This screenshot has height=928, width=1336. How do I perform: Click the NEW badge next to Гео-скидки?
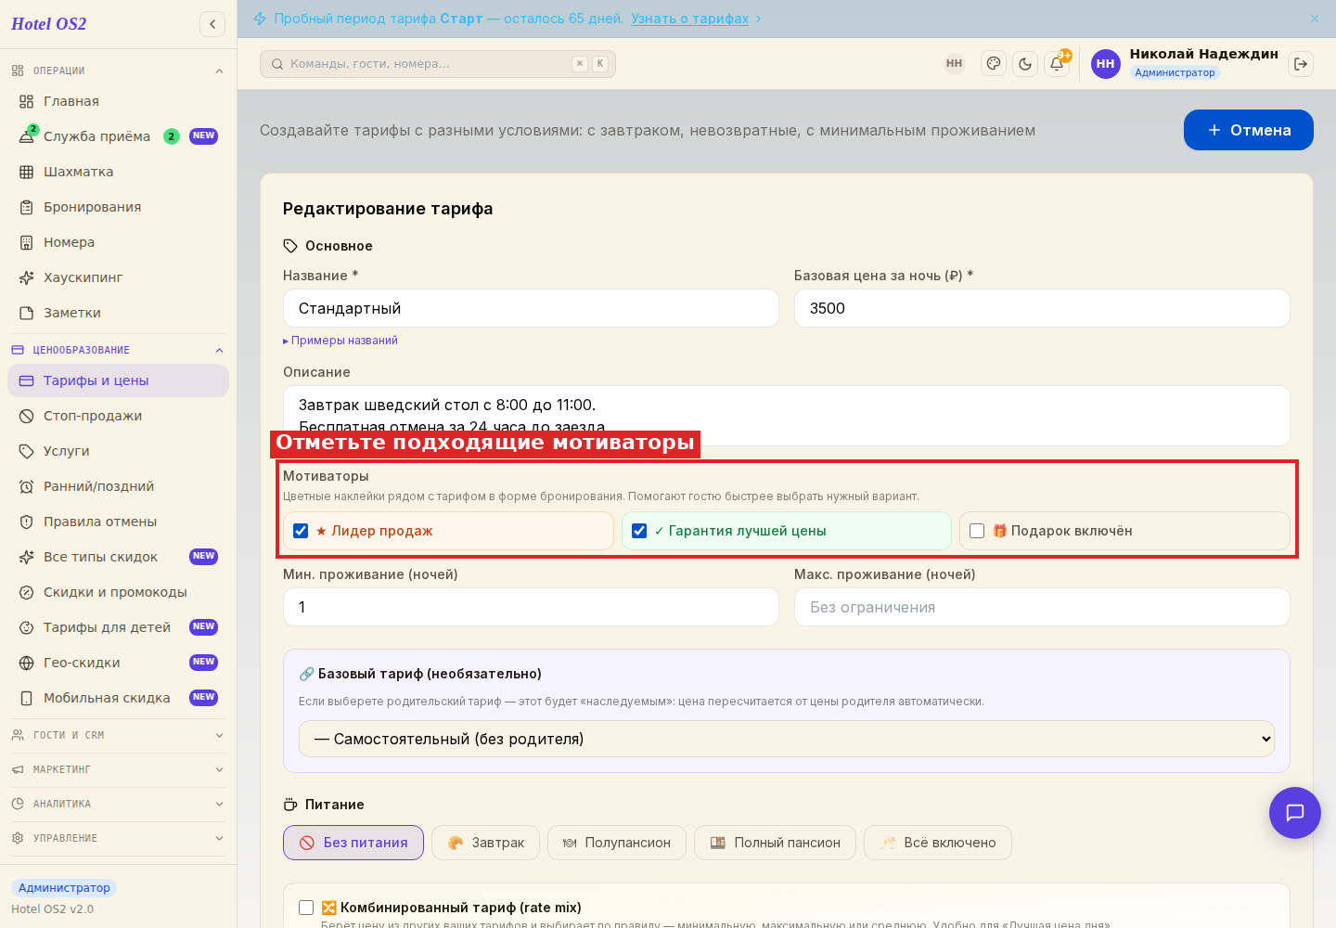204,663
